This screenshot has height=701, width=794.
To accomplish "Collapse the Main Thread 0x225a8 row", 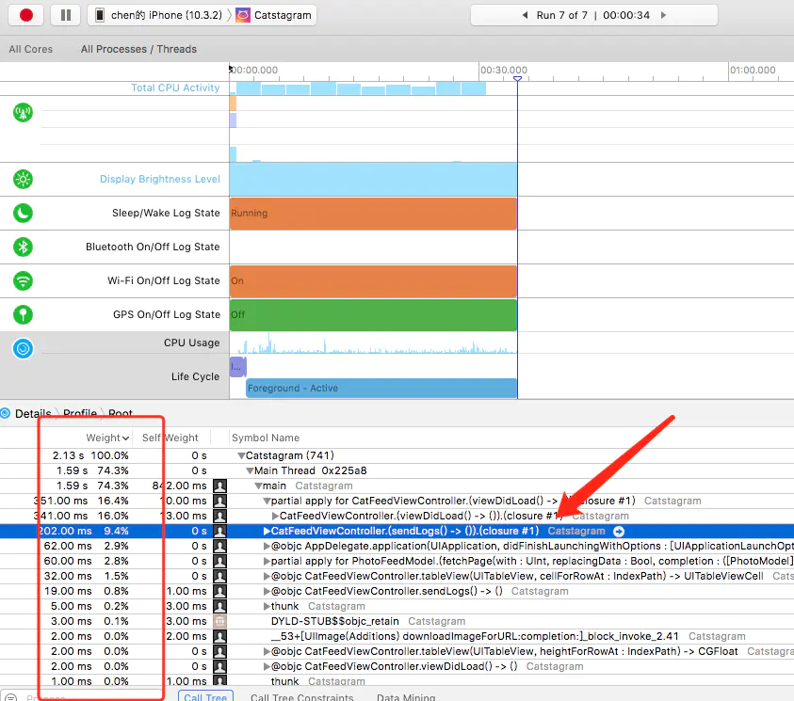I will pyautogui.click(x=250, y=470).
